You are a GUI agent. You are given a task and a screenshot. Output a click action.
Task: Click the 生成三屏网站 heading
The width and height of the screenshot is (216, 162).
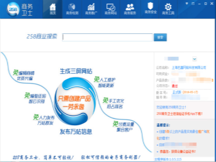point(76,71)
